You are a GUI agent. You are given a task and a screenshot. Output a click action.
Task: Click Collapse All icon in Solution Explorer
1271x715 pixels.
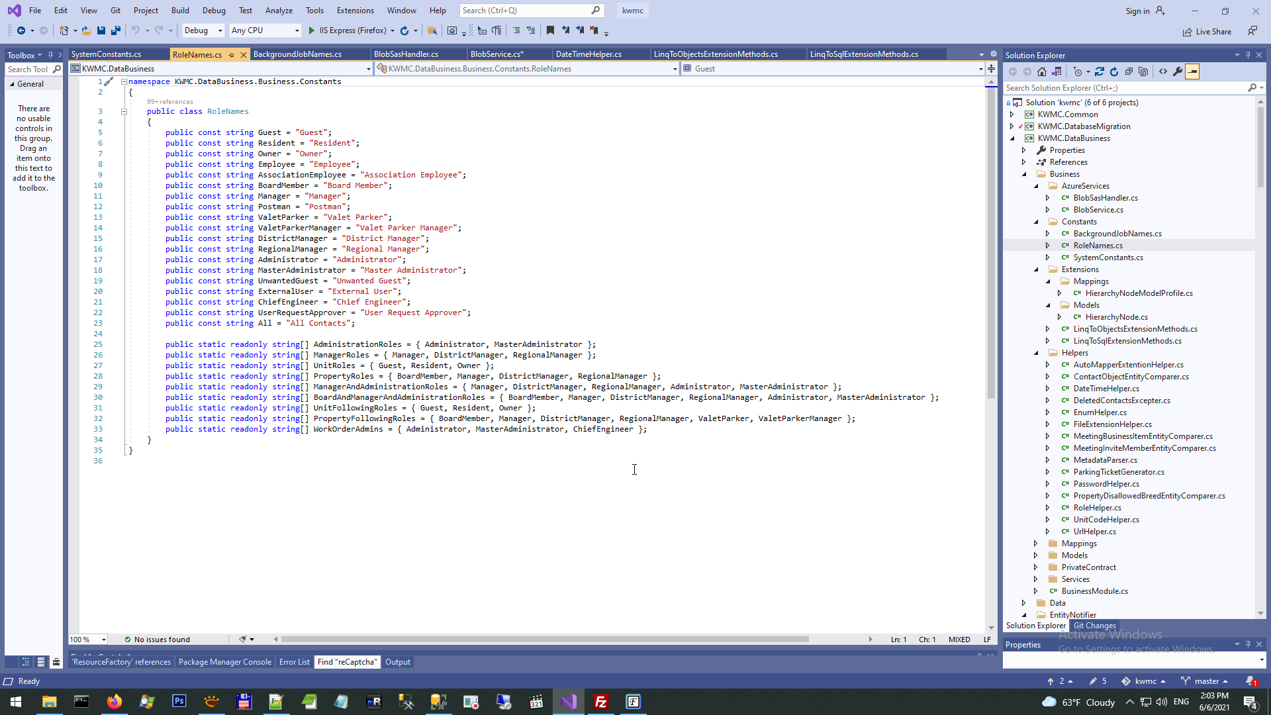pos(1129,71)
